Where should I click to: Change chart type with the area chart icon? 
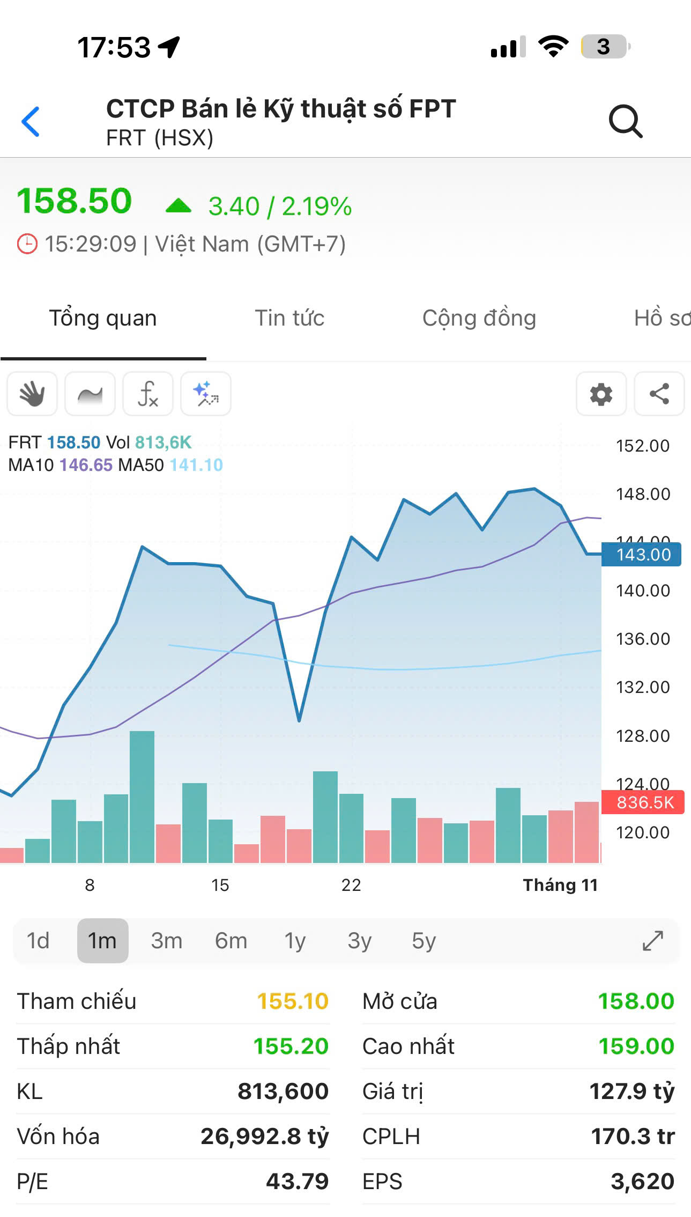click(90, 394)
